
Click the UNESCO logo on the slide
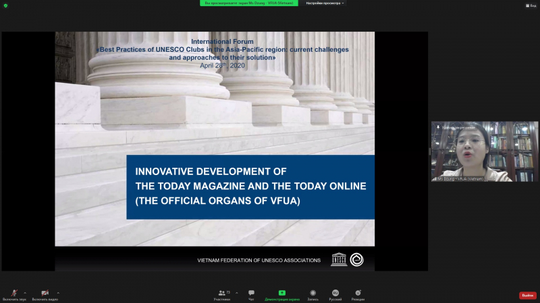point(338,260)
